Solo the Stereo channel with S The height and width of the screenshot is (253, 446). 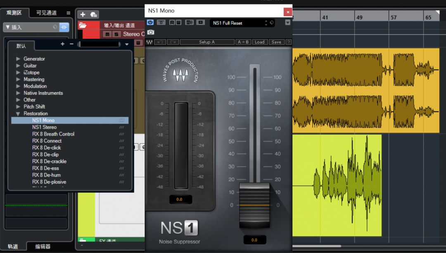[x=116, y=34]
